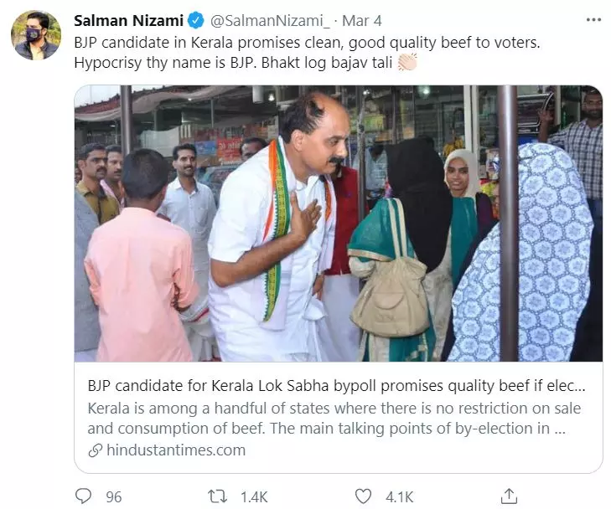Retweet this post using the retweet icon
611x509 pixels.
pos(217,496)
